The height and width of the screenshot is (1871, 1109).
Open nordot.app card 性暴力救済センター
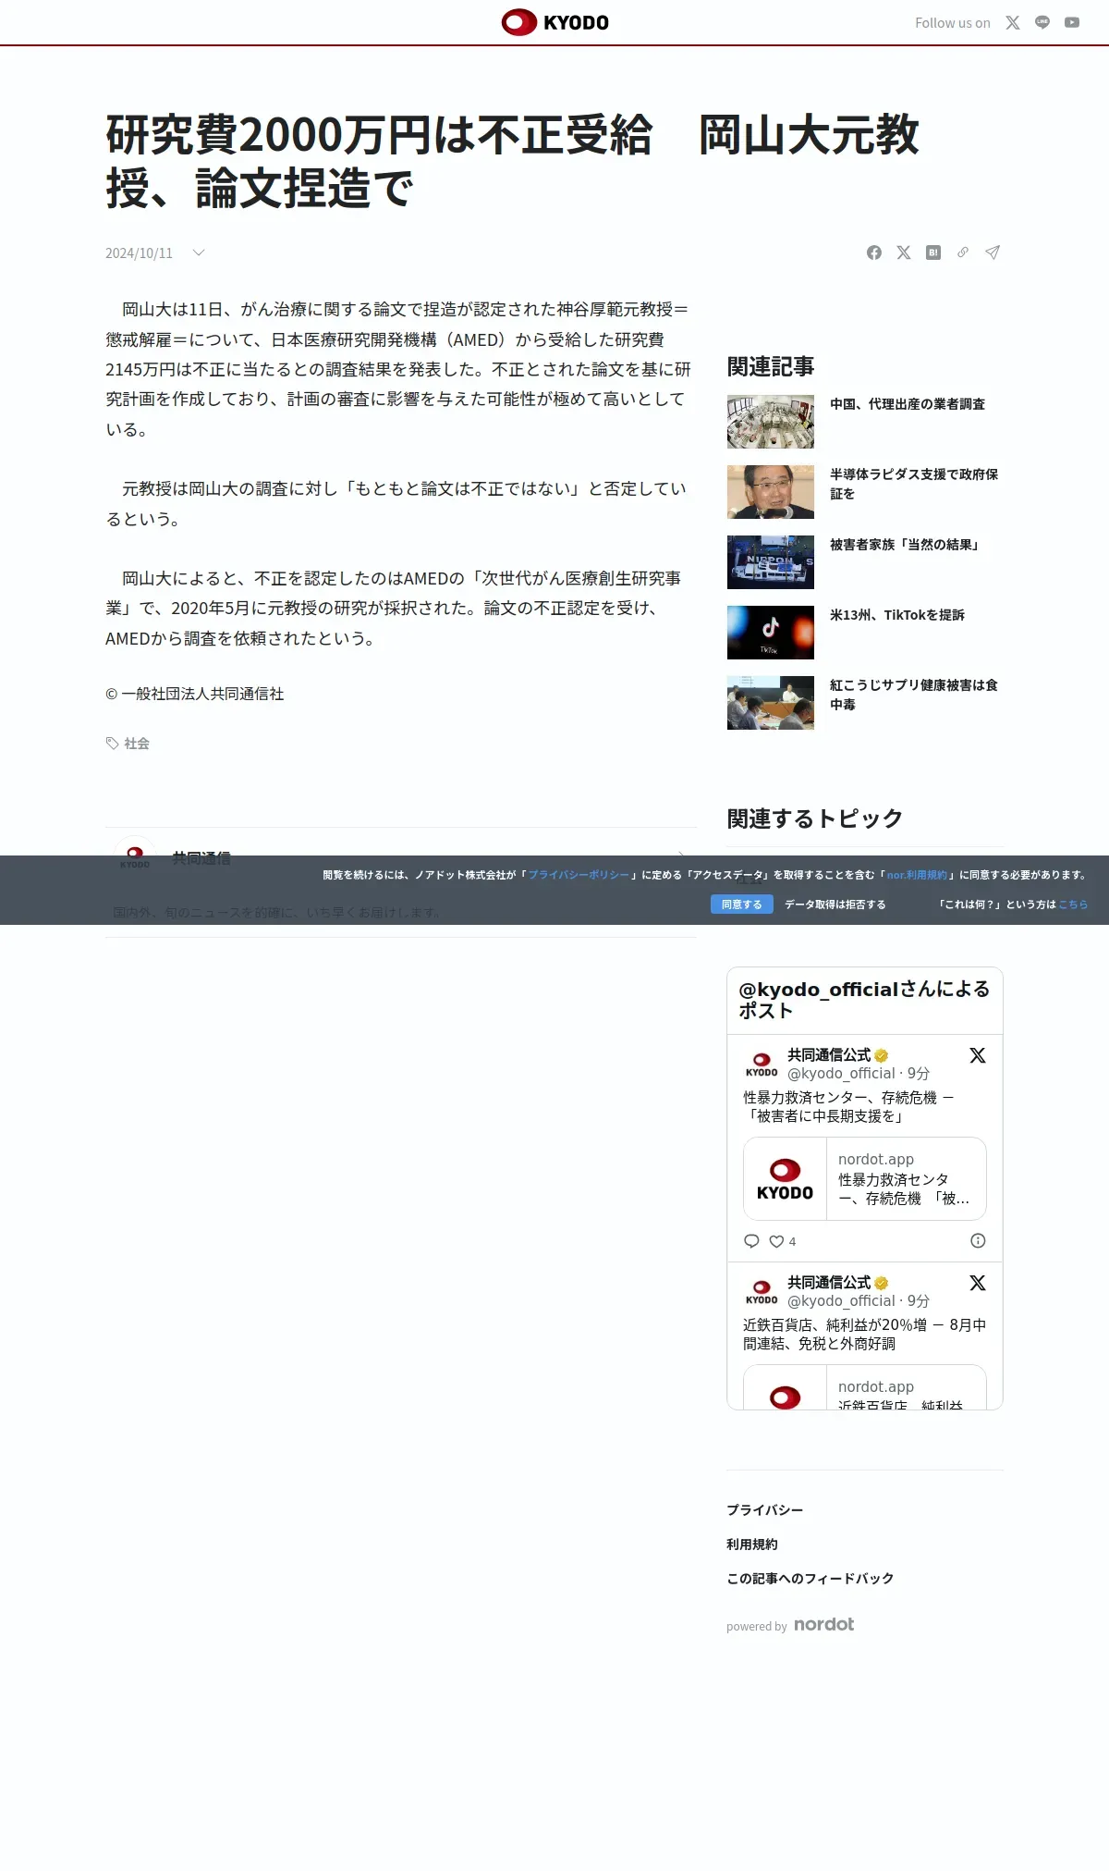pyautogui.click(x=865, y=1178)
